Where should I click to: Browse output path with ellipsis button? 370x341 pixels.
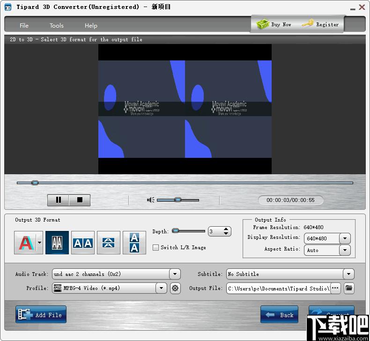pos(335,288)
